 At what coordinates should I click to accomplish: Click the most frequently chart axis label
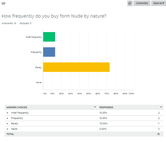tap(34, 37)
